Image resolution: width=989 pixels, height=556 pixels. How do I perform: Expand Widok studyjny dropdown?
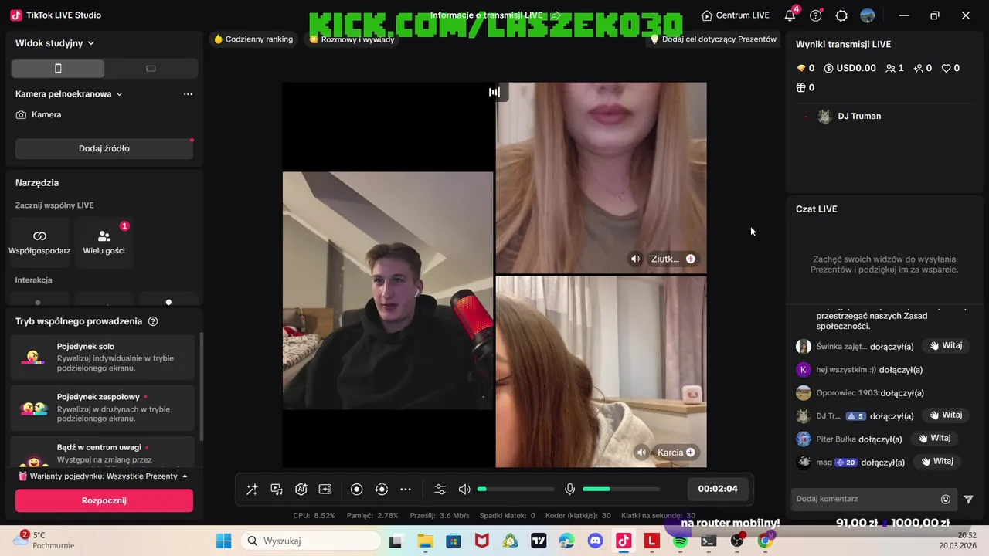[x=55, y=43]
